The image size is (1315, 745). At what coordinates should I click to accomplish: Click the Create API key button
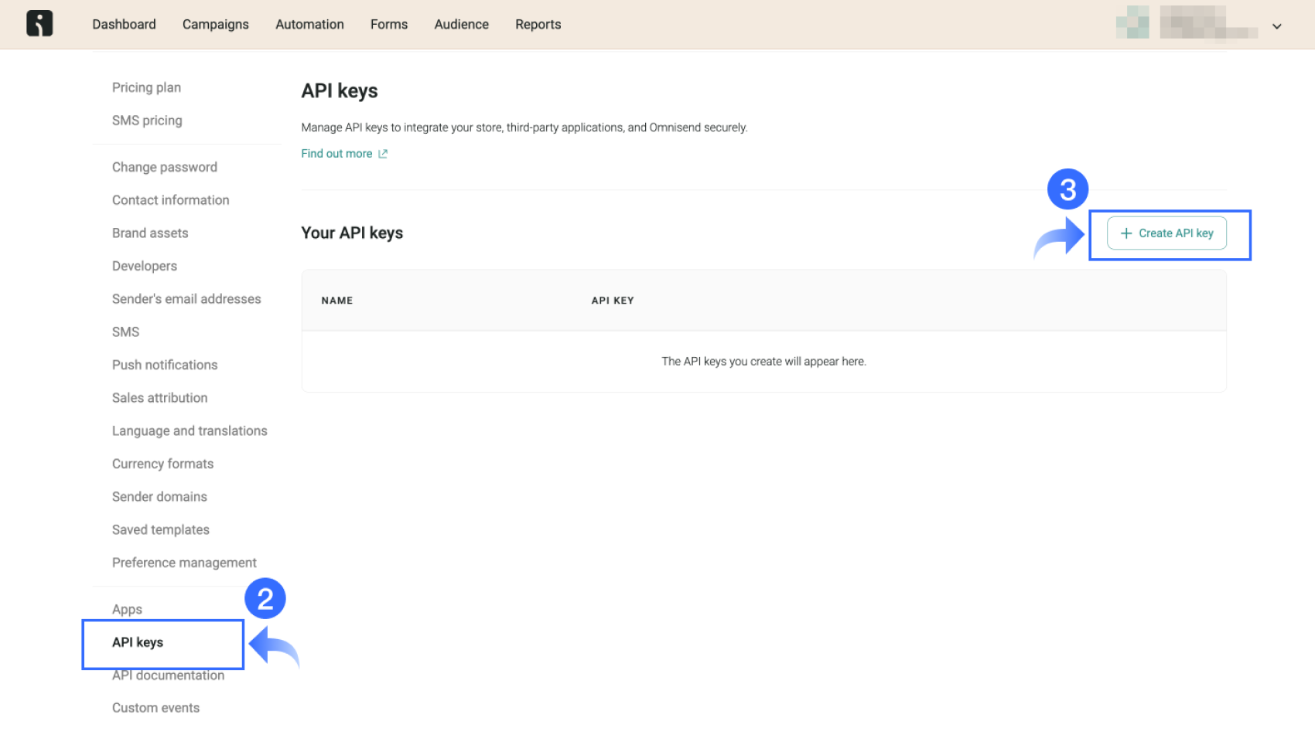[1166, 233]
